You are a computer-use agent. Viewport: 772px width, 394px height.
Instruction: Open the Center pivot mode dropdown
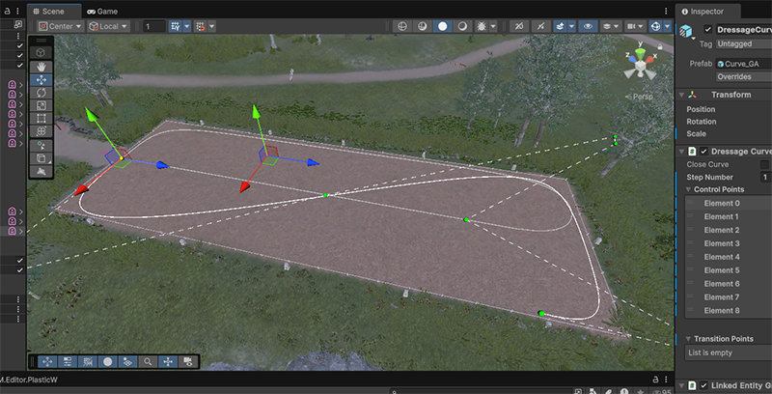pos(61,26)
